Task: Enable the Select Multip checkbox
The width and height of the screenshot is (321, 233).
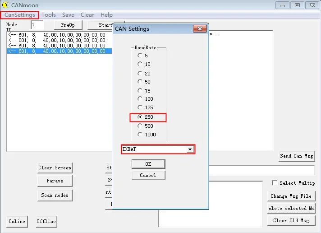Action: coord(274,183)
